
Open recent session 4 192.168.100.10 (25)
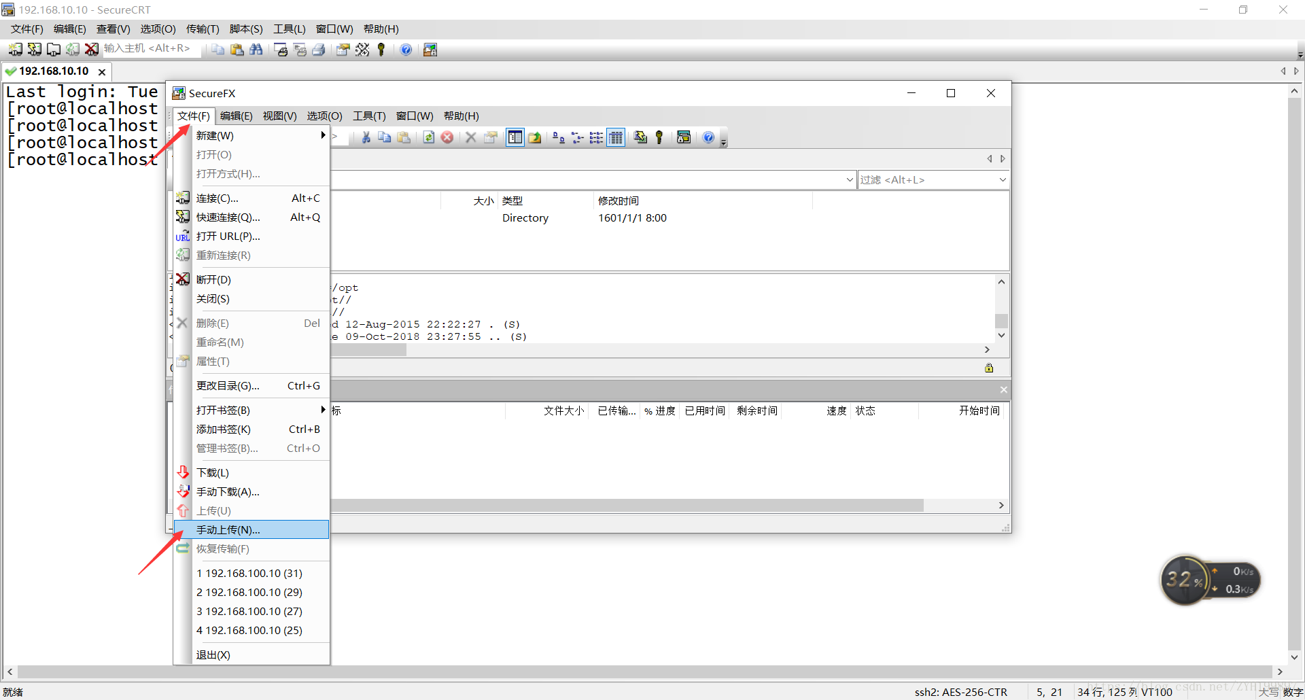point(251,630)
